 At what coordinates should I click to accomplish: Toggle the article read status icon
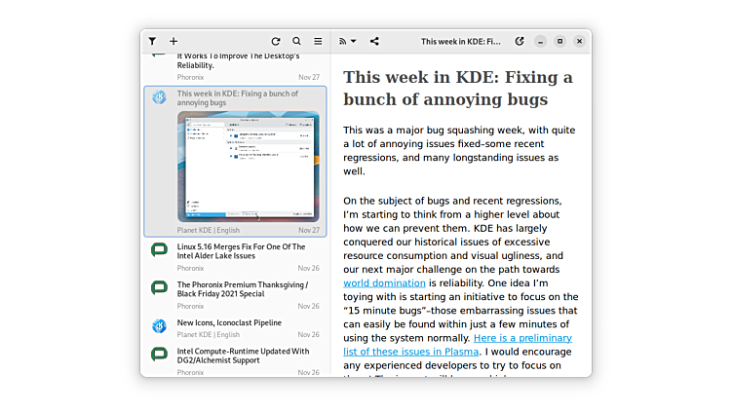(x=520, y=42)
